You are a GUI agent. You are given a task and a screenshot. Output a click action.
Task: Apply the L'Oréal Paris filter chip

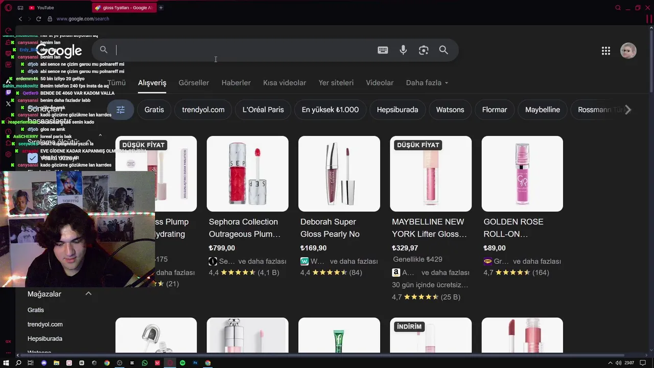(x=263, y=110)
